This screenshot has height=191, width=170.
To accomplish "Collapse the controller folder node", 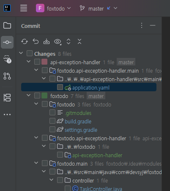I will [52, 180].
